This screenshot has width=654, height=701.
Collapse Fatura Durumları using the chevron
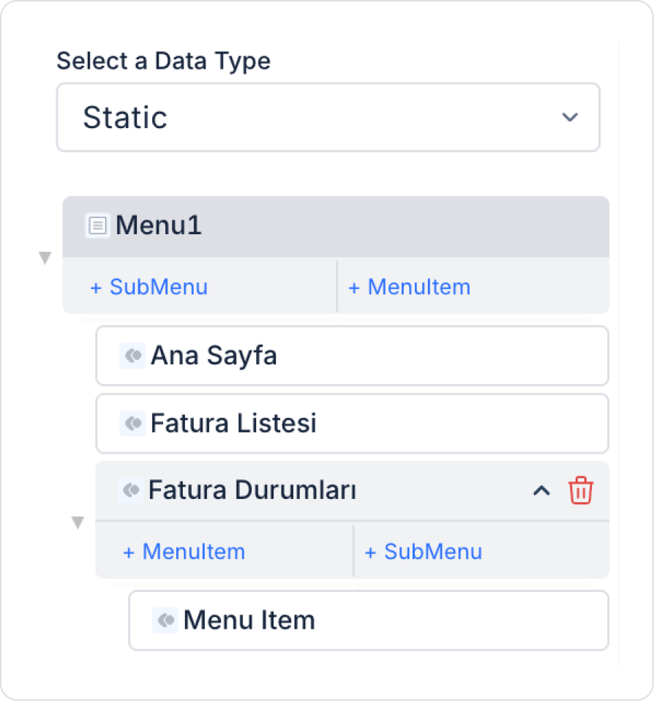[541, 491]
